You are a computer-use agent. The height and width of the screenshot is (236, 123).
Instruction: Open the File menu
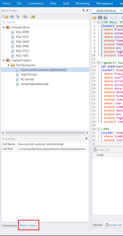pos(19,4)
